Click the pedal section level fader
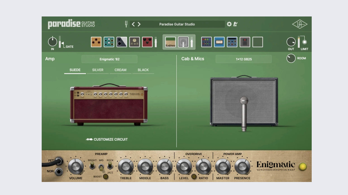Screen dimensions: 348x195 156,42
